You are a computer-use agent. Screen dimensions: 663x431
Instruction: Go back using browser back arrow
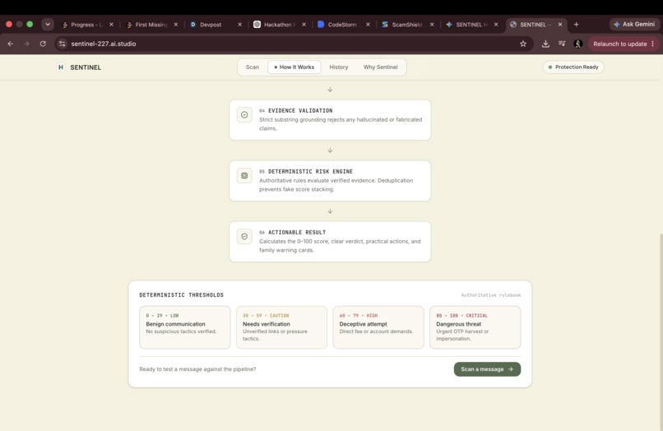pos(11,44)
